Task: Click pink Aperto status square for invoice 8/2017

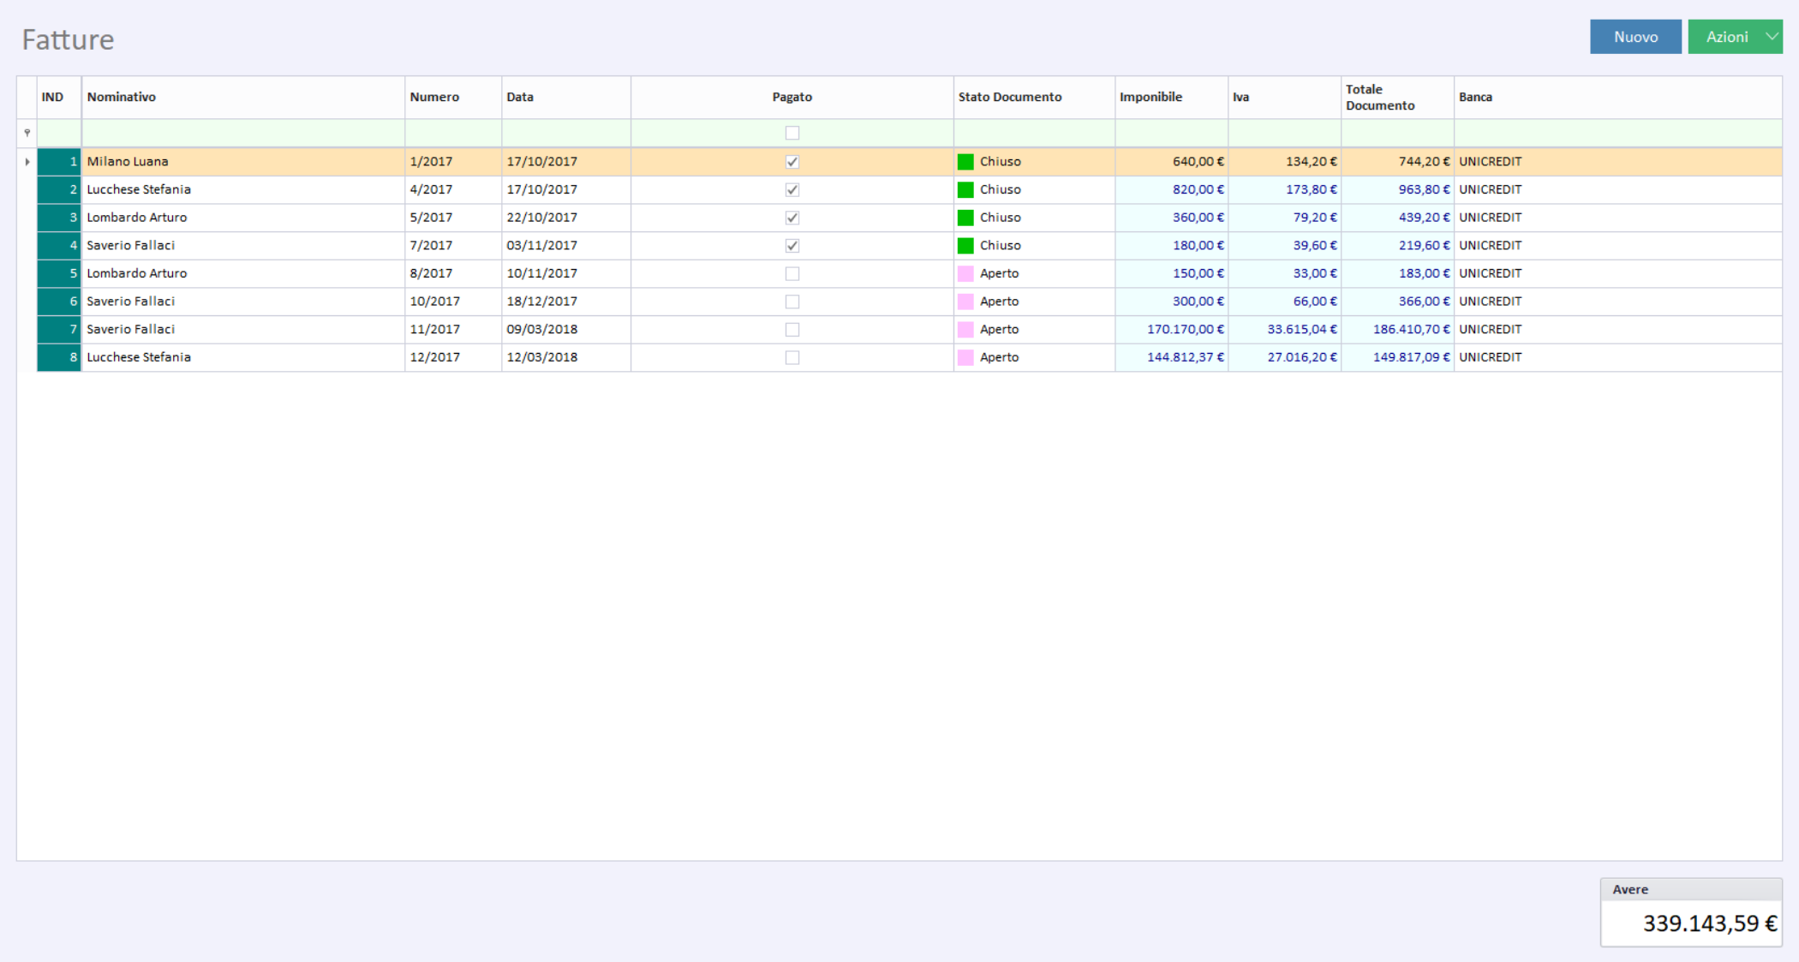Action: pyautogui.click(x=965, y=274)
